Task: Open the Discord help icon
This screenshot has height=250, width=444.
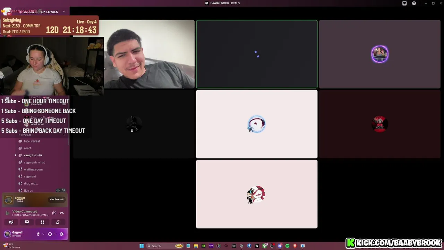Action: (x=414, y=3)
